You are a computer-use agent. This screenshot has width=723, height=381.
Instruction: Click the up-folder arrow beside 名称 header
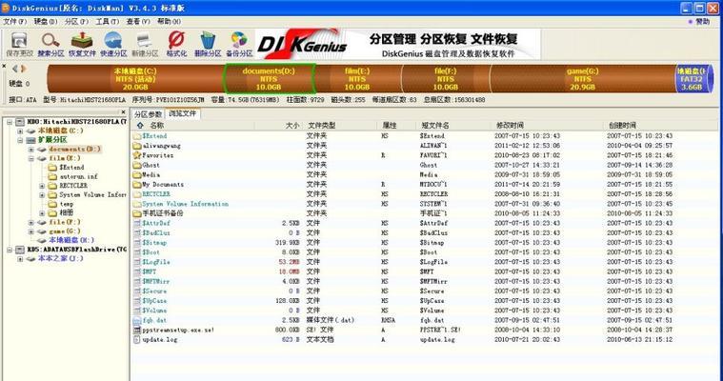click(140, 125)
